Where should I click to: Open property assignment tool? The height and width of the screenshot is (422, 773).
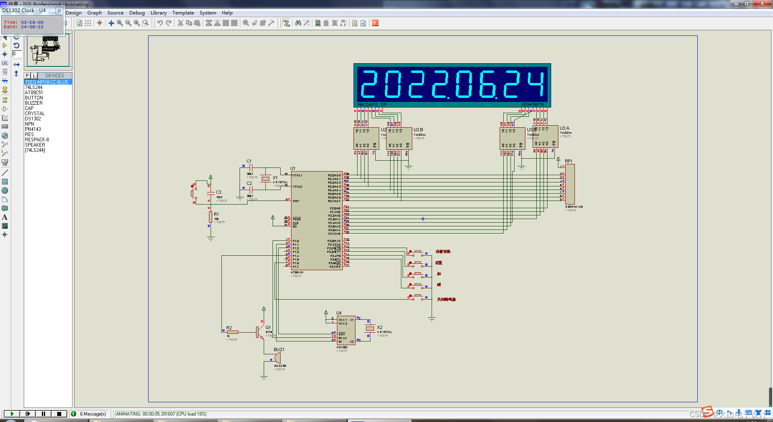(x=306, y=23)
